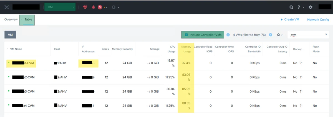This screenshot has height=117, width=333.
Task: Select the VM row ending x1-CVM
Action: tap(167, 63)
